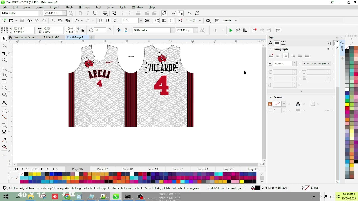Open the Snap To dropdown
The image size is (358, 201).
pyautogui.click(x=200, y=20)
